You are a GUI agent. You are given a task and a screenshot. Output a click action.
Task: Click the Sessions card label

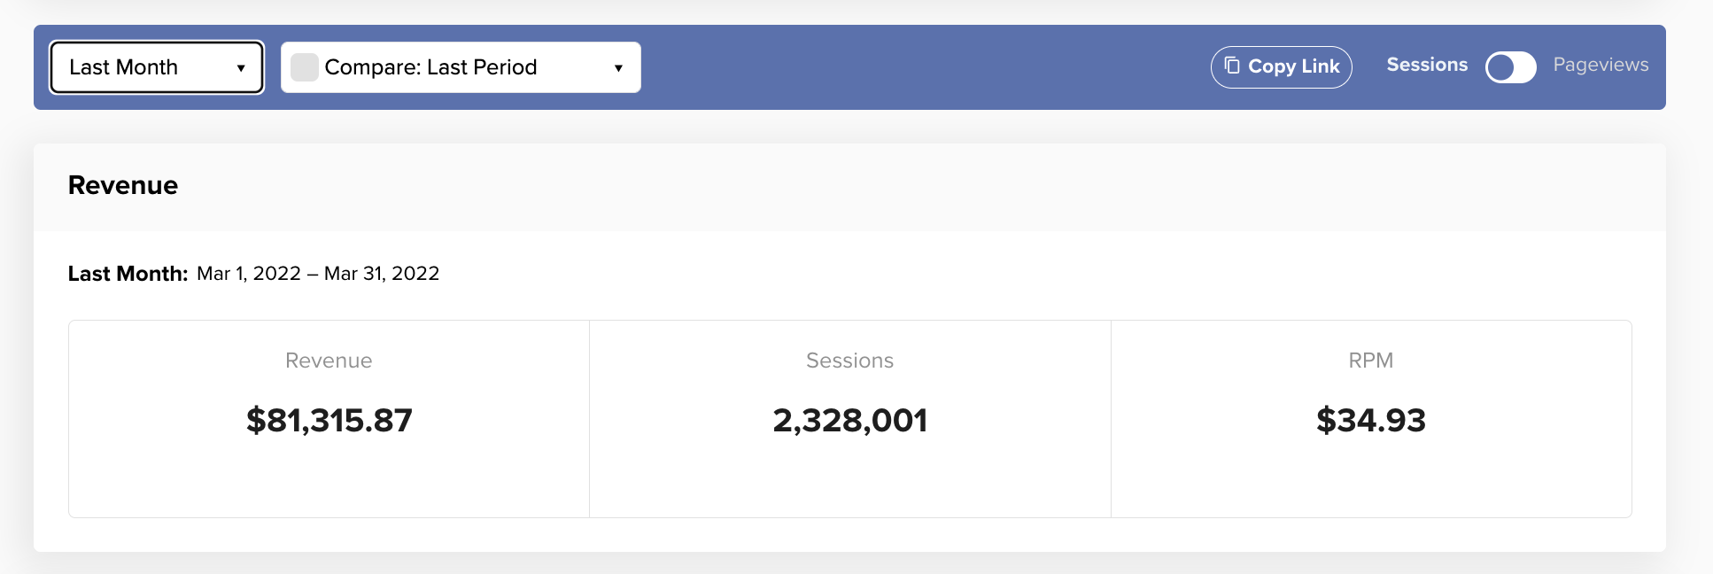(x=849, y=361)
